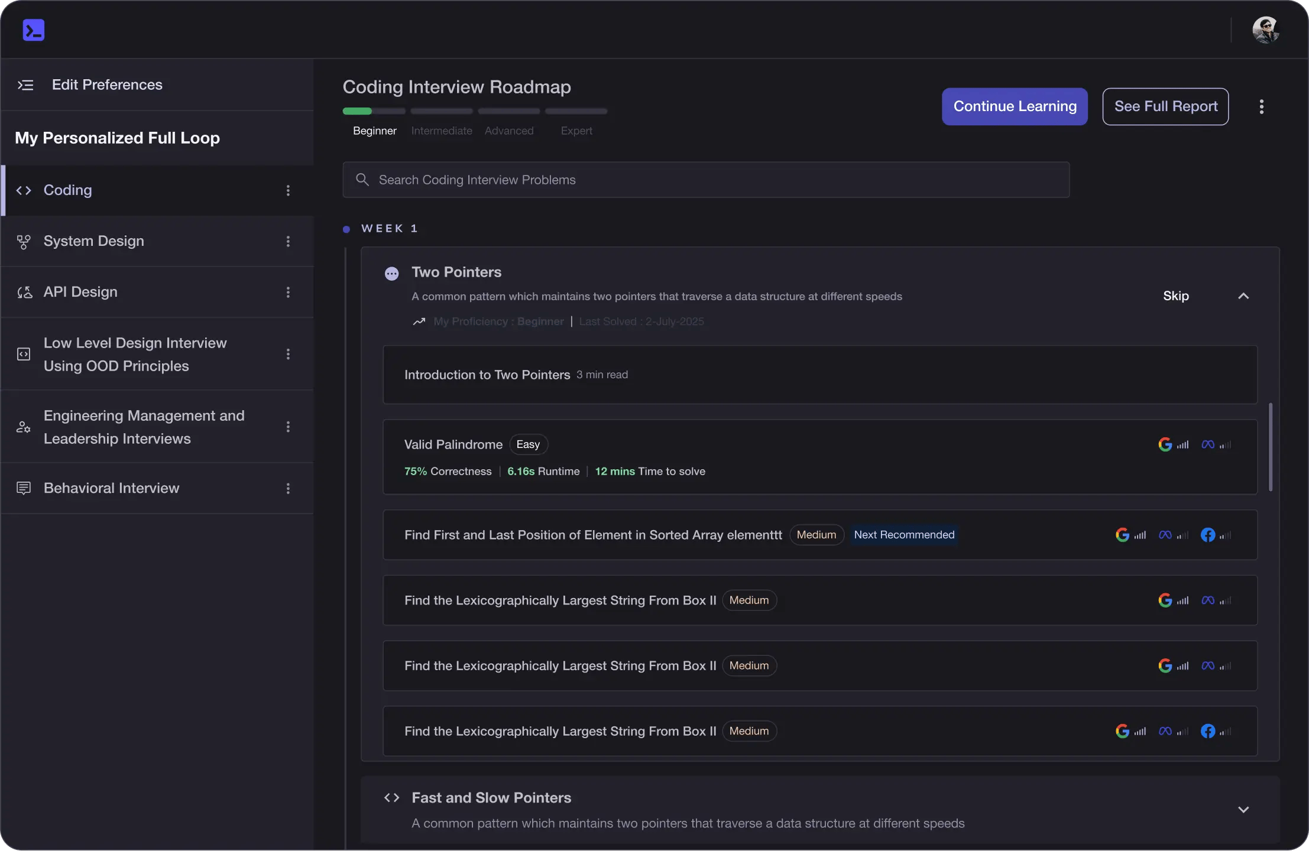This screenshot has width=1309, height=851.
Task: Select Behavioral Interview in the sidebar
Action: click(111, 488)
